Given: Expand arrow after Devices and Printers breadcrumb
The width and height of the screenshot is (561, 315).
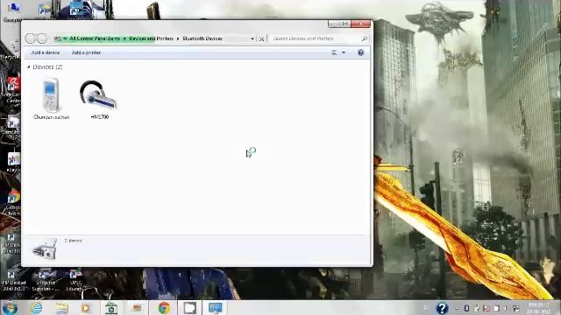Looking at the screenshot, I should (x=178, y=38).
